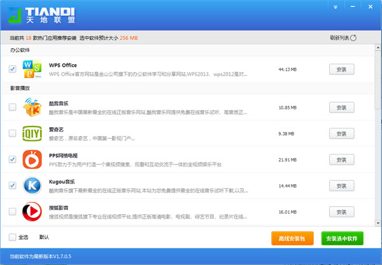Click the orange 离线安装包 button
The height and width of the screenshot is (265, 382).
coord(292,238)
